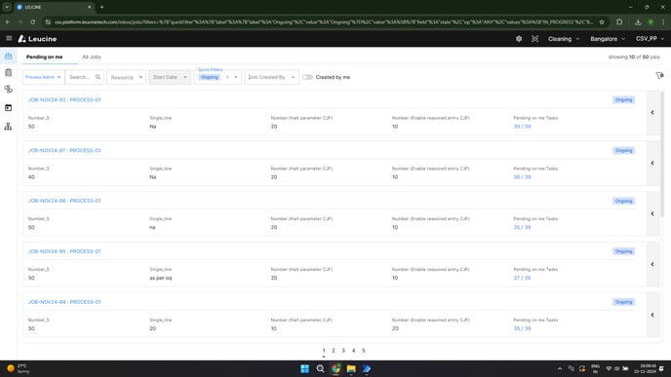Open job JOB-NOV24-87 : PROCESS-01
This screenshot has height=377, width=671.
click(x=64, y=150)
